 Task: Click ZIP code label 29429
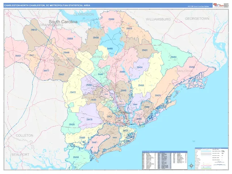pos(158,96)
